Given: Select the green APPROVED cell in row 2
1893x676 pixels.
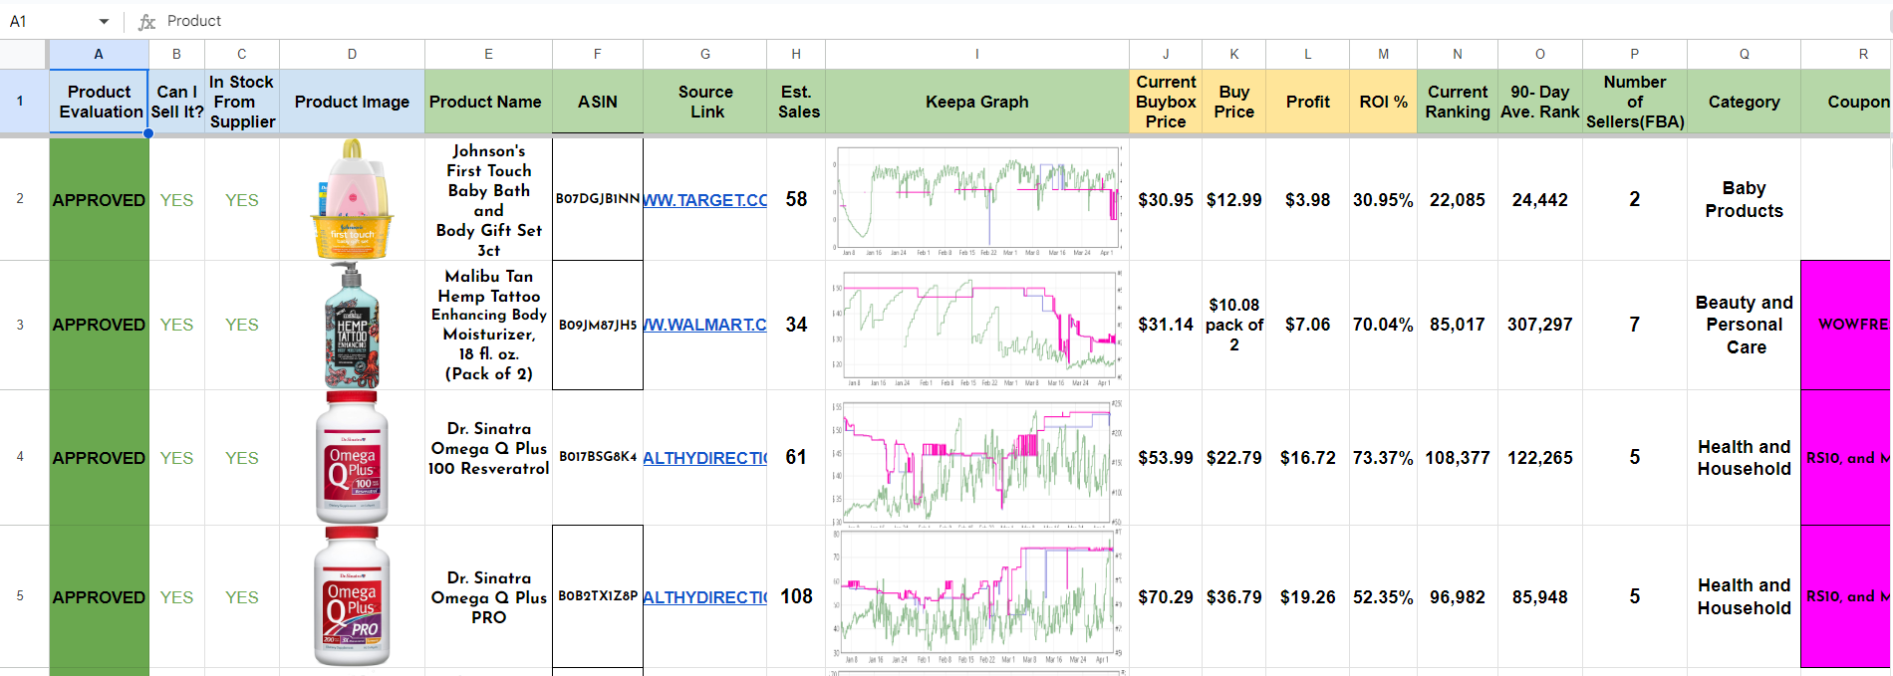Looking at the screenshot, I should [99, 200].
